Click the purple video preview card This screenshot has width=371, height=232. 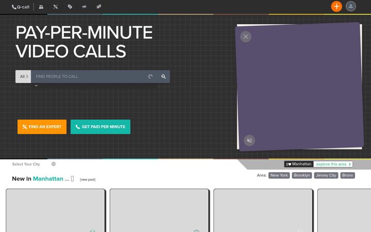coord(299,87)
